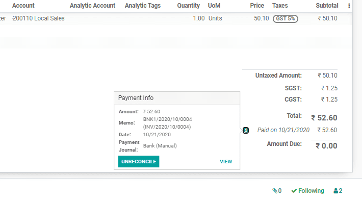Image resolution: width=362 pixels, height=198 pixels.
Task: Click the paid amount ₹ 52.60 beside Paid on
Action: click(x=327, y=130)
